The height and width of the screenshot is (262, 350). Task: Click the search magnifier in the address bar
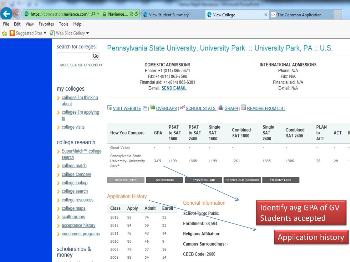(x=93, y=14)
